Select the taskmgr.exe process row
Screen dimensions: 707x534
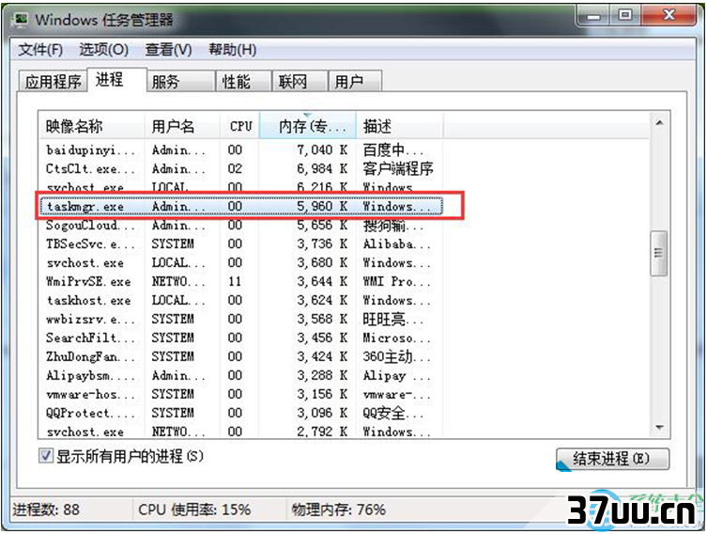(x=241, y=206)
